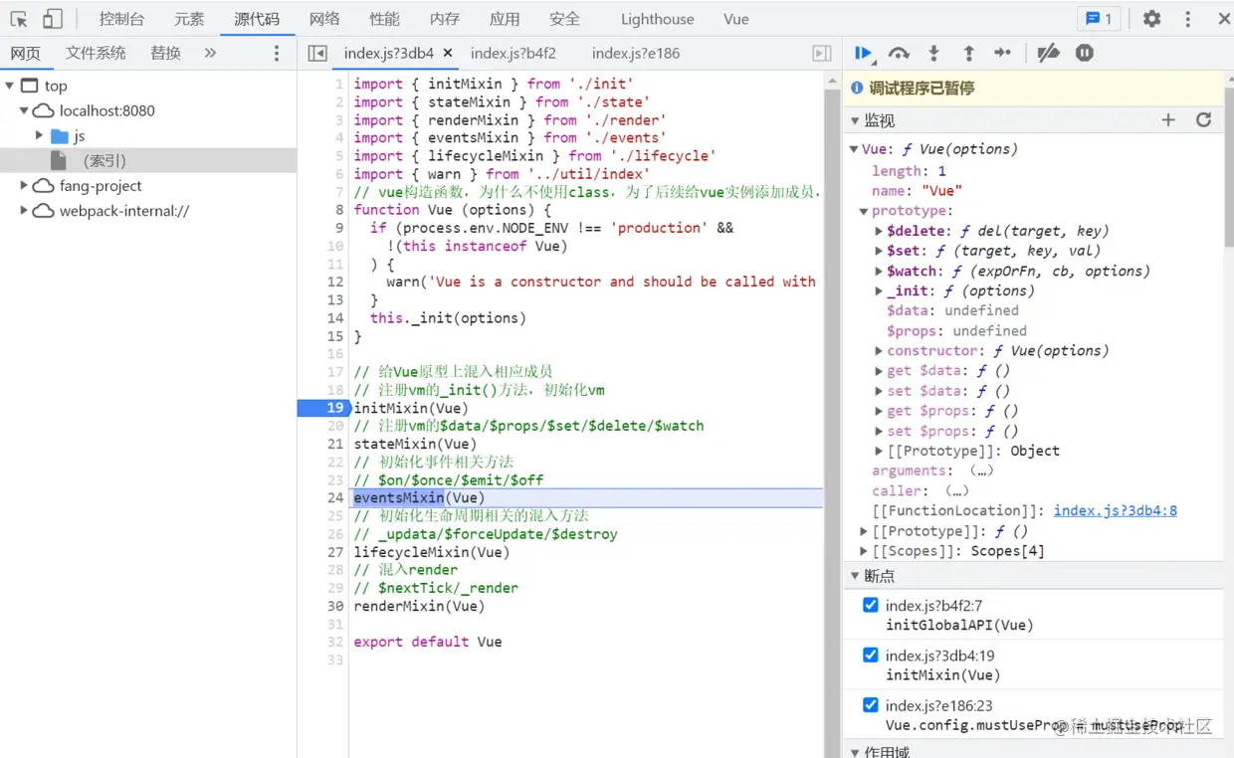
Task: Collapse the Vue watch expression
Action: point(854,149)
